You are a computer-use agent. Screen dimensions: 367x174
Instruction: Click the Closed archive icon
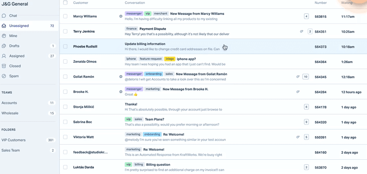coord(4,66)
